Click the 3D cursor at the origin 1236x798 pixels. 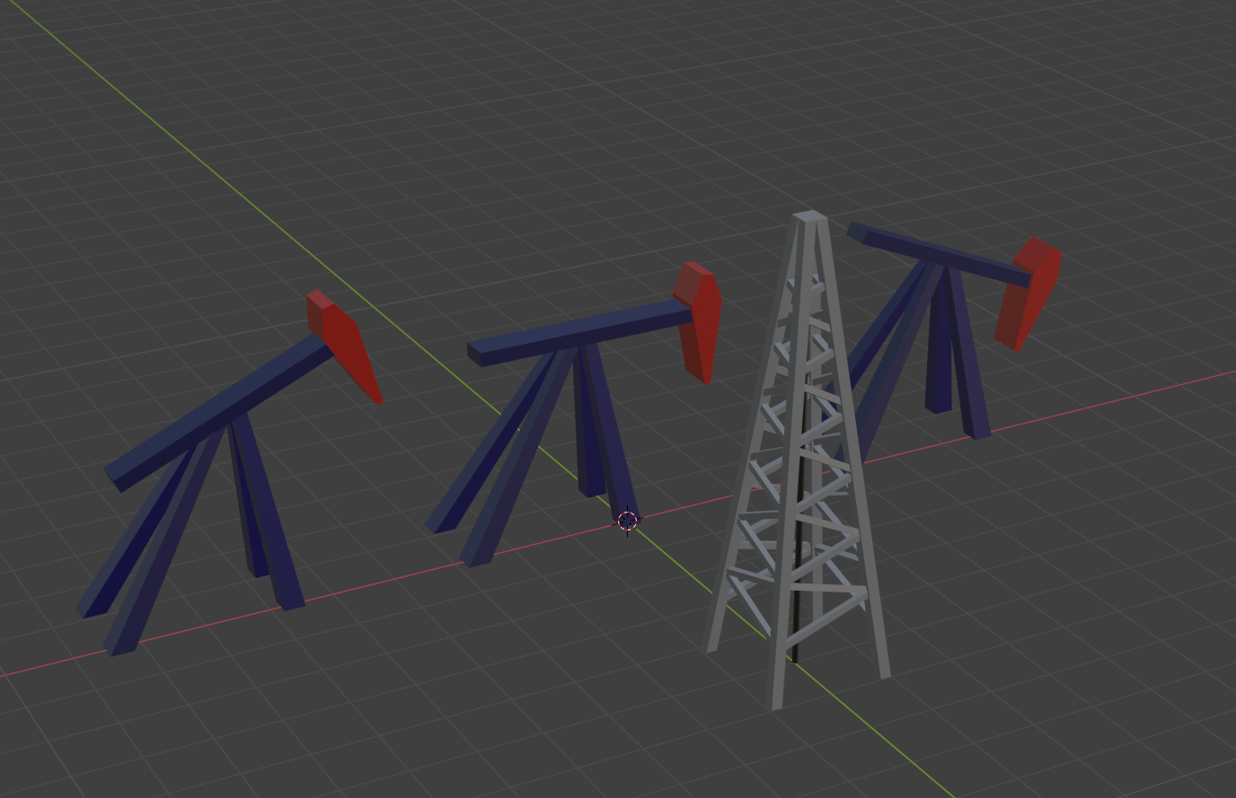(628, 520)
